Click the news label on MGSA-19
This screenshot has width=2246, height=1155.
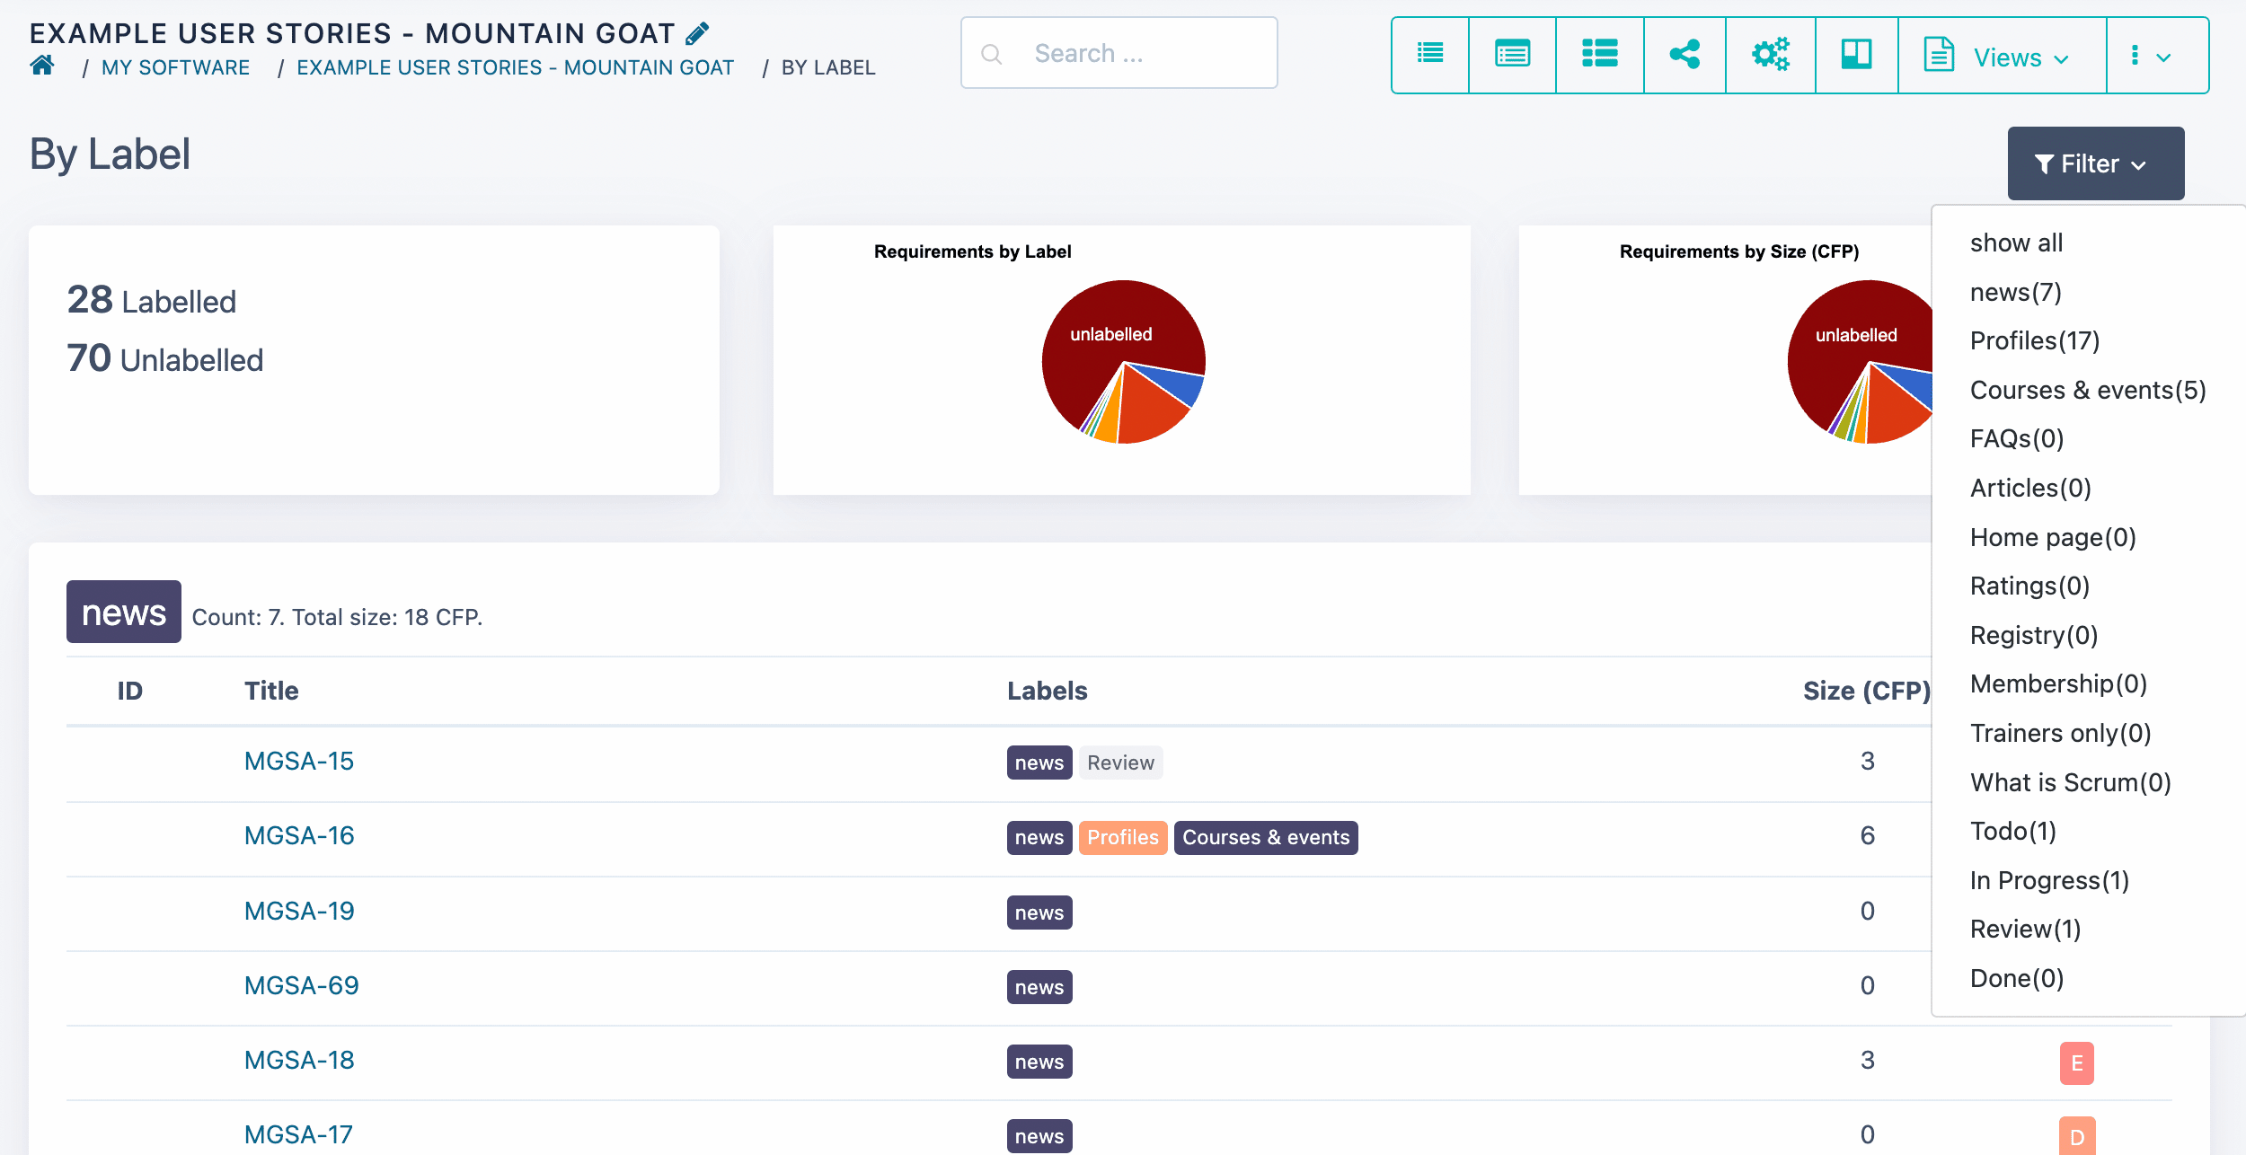pyautogui.click(x=1039, y=913)
